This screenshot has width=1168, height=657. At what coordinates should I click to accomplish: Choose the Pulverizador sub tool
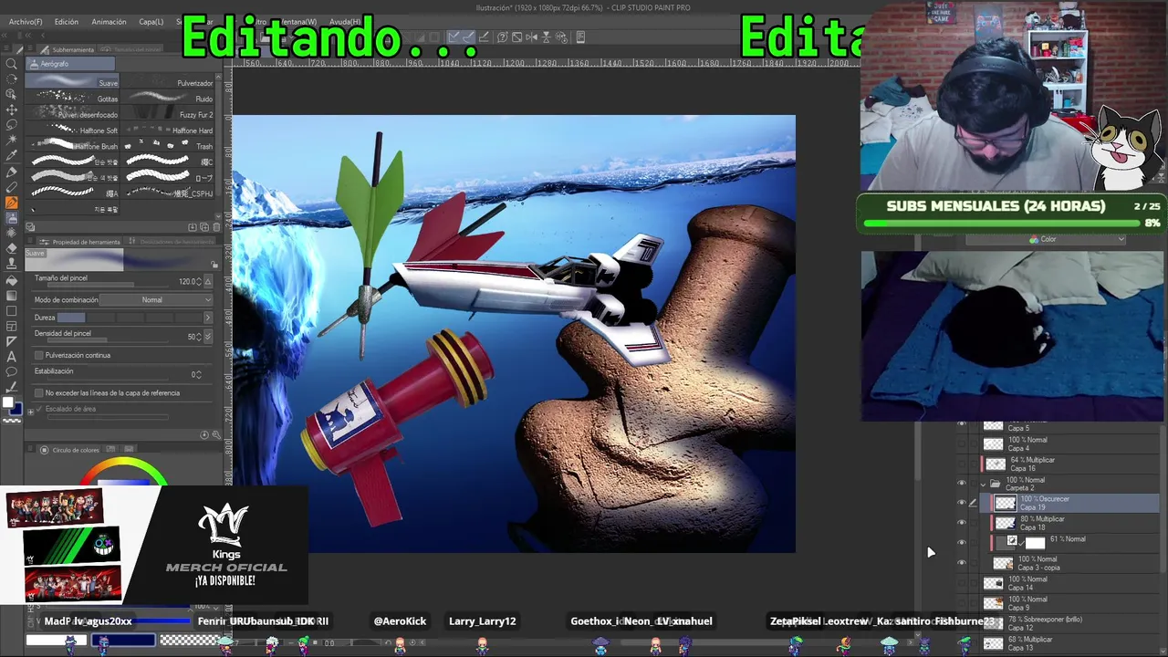pos(169,82)
